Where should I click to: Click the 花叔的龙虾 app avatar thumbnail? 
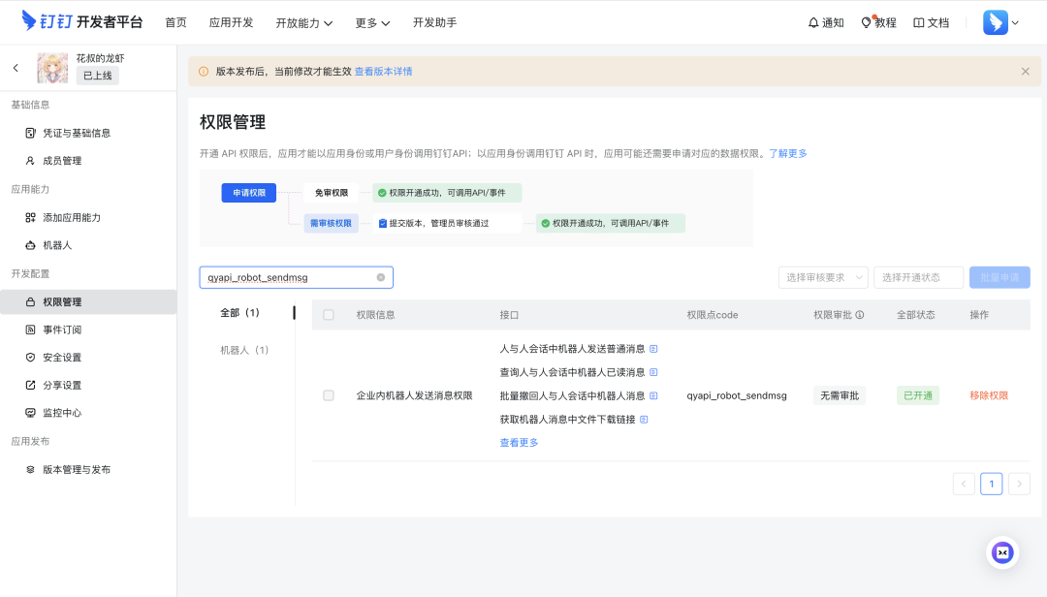click(52, 68)
